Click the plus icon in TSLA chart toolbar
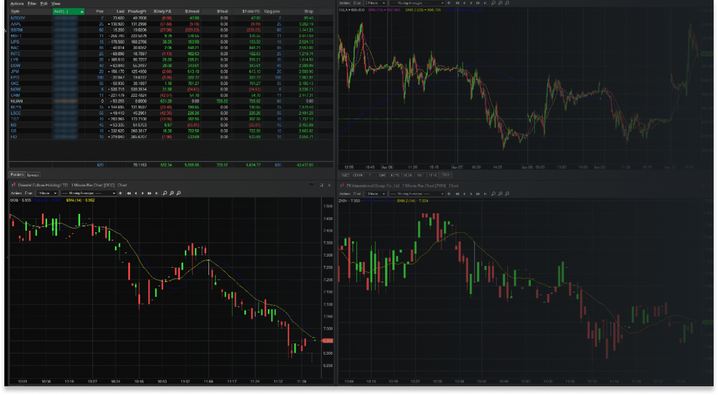718x395 pixels. click(449, 3)
